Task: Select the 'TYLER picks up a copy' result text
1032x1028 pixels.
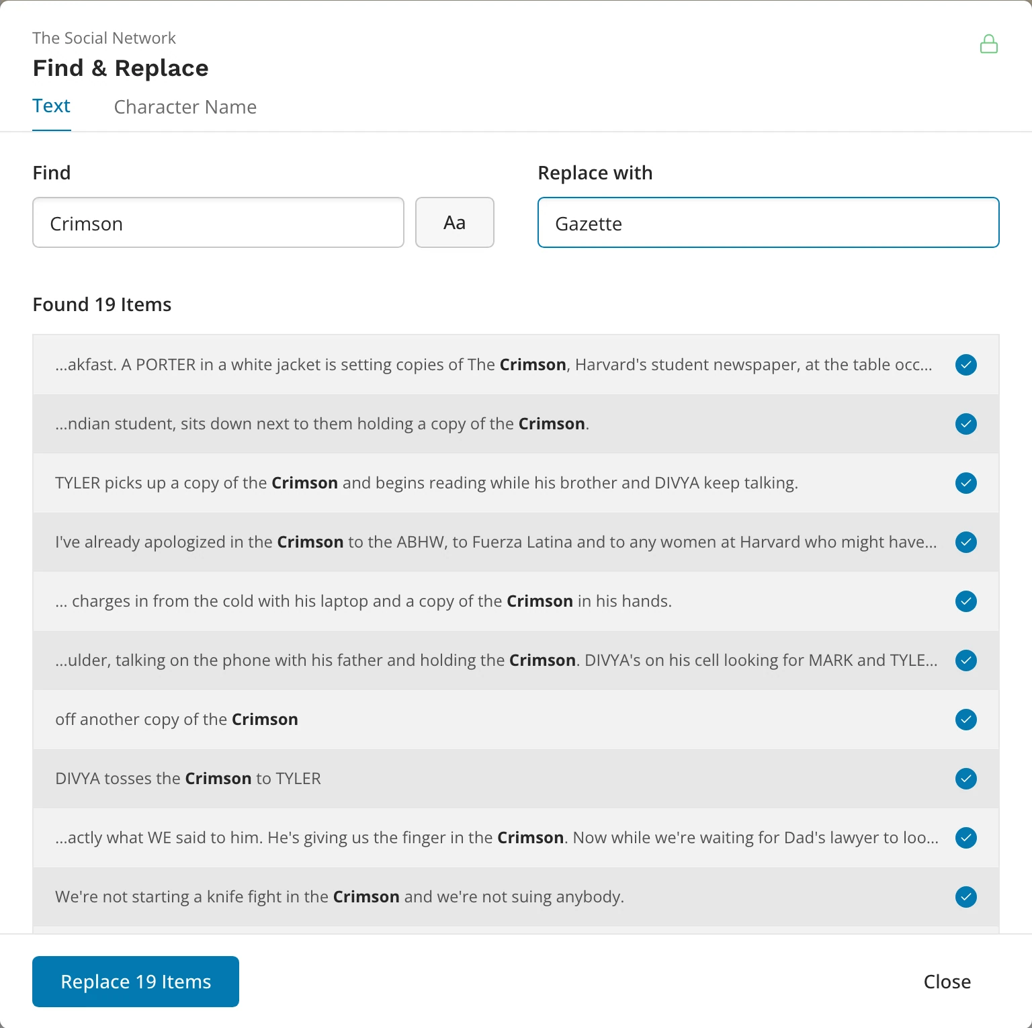Action: [427, 483]
